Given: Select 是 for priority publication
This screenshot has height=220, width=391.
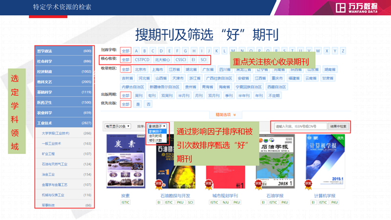Looking at the screenshot, I should pos(138,104).
